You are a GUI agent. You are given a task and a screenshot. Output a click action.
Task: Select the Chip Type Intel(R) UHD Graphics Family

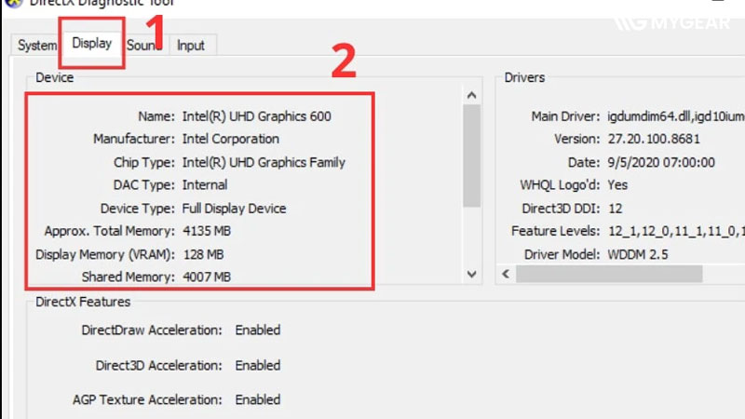(262, 162)
